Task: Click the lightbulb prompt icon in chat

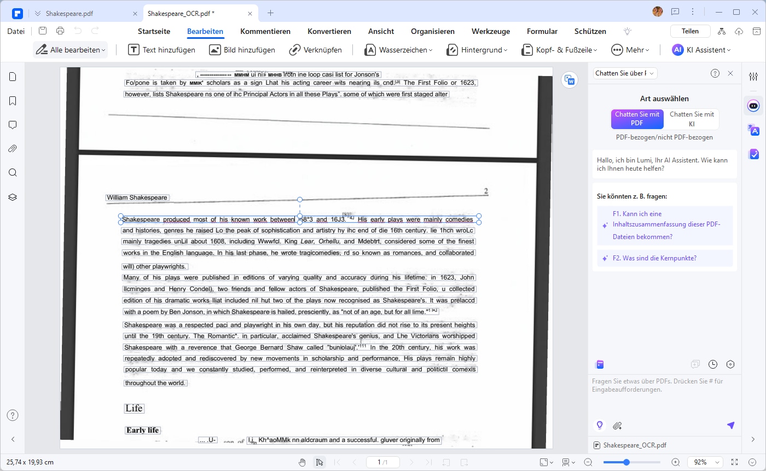Action: [x=600, y=425]
